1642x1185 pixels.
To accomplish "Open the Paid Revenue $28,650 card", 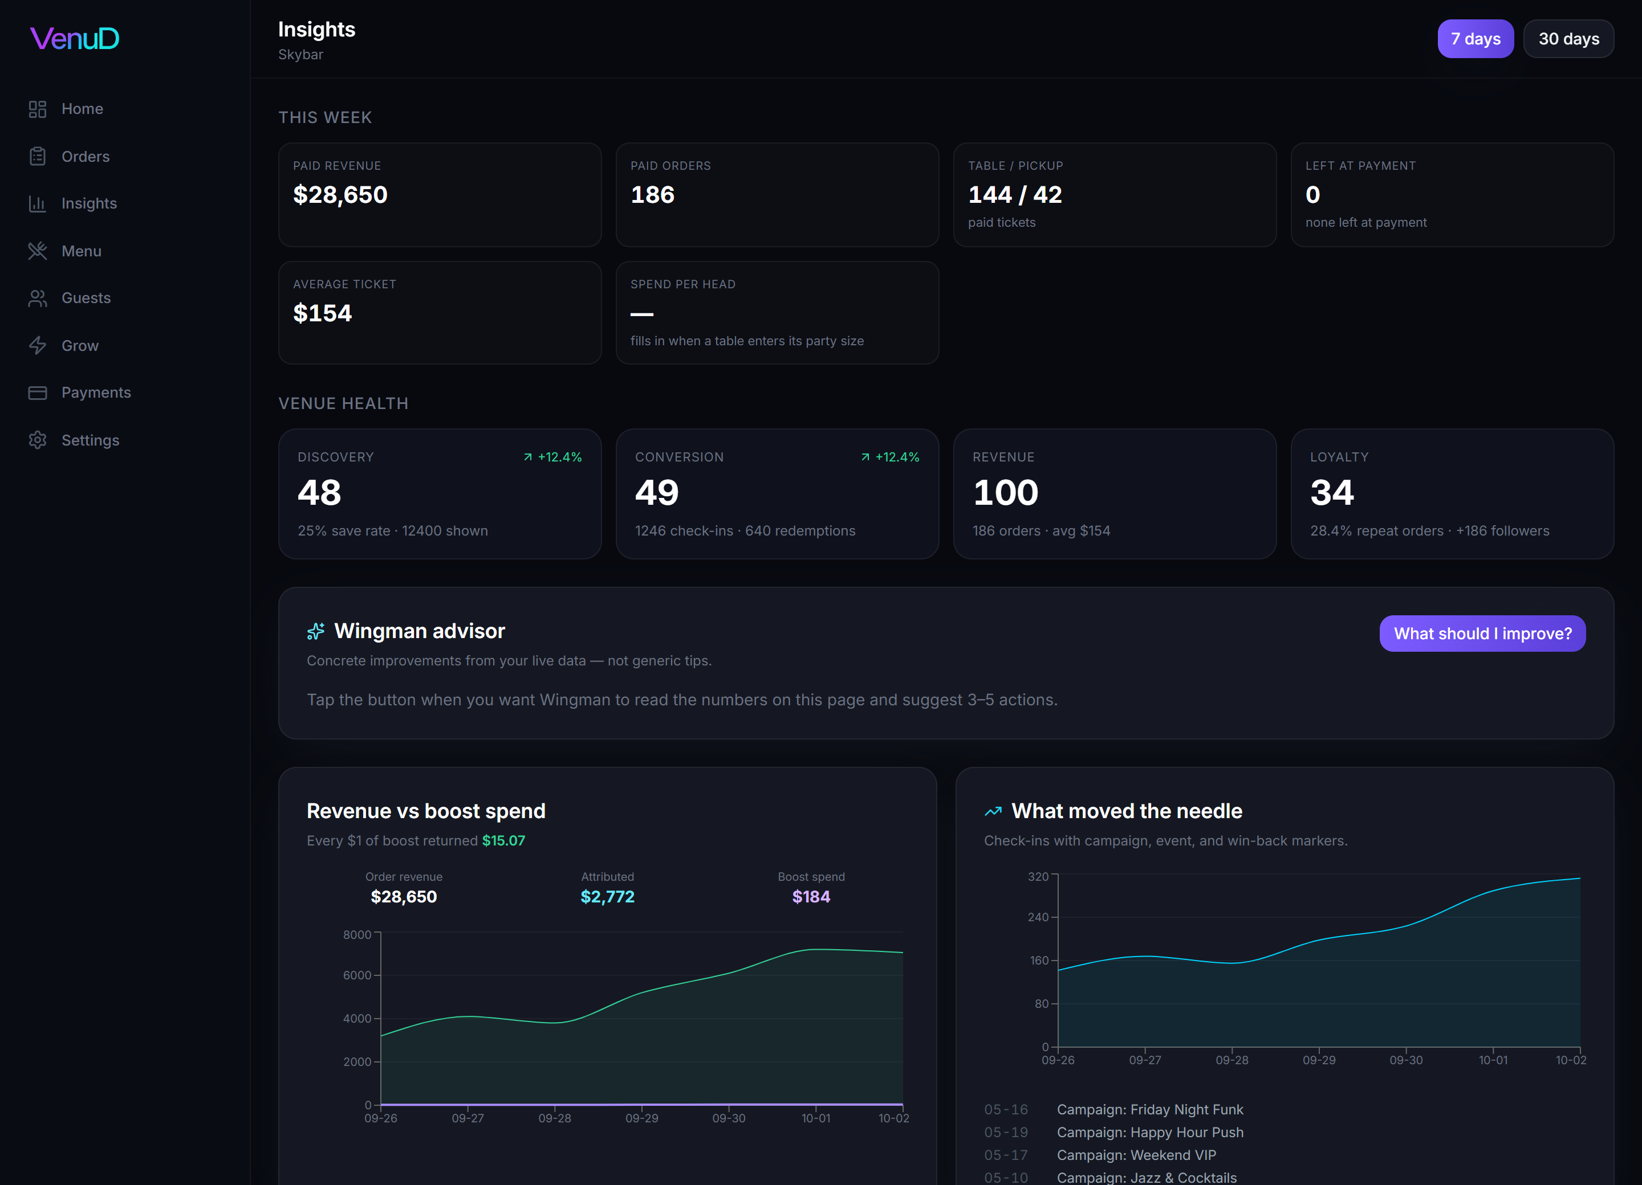I will coord(440,195).
